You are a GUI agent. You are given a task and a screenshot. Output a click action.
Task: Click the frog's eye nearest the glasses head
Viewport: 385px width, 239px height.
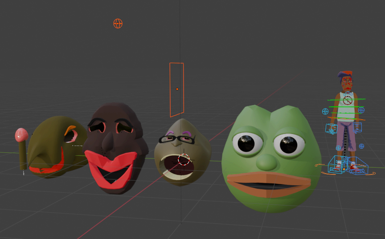[247, 143]
